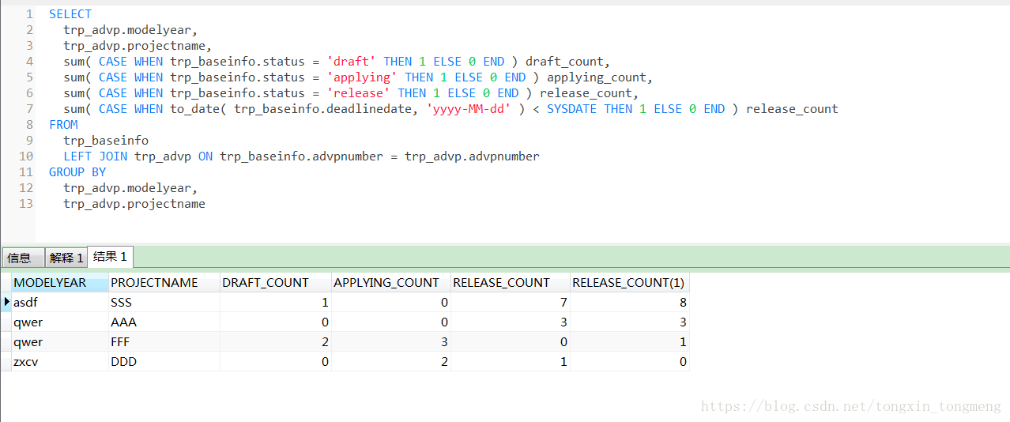Viewport: 1010px width, 422px height.
Task: Click the FROM keyword on line 8
Action: 63,125
